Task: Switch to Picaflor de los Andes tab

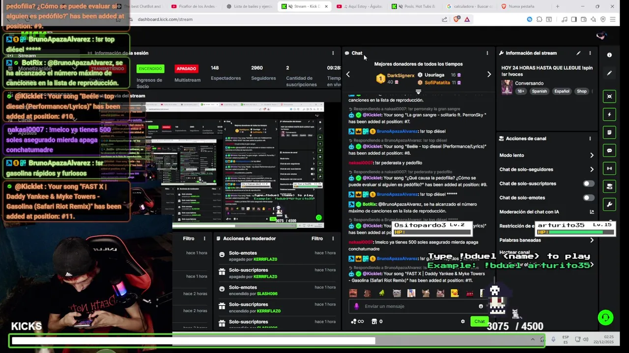Action: [x=193, y=6]
